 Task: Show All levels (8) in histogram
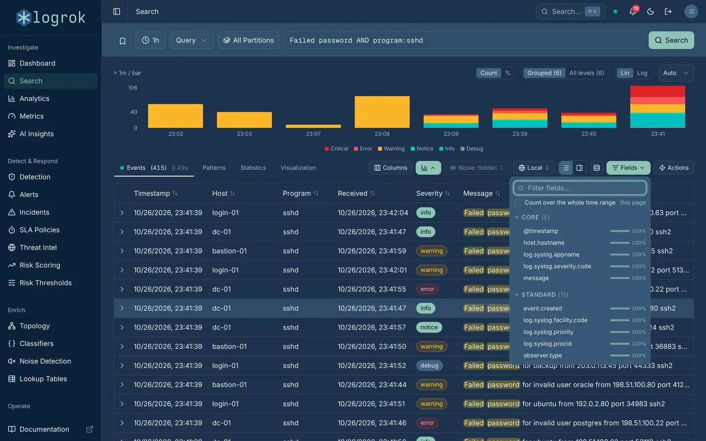[586, 73]
